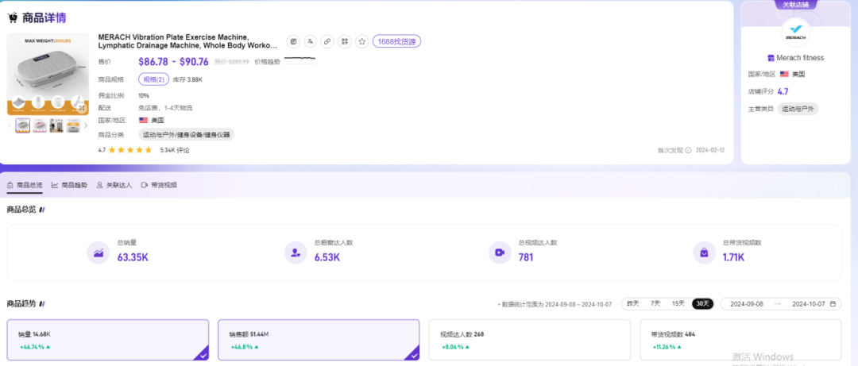The width and height of the screenshot is (858, 366).
Task: Click the copy link icon
Action: click(x=327, y=41)
